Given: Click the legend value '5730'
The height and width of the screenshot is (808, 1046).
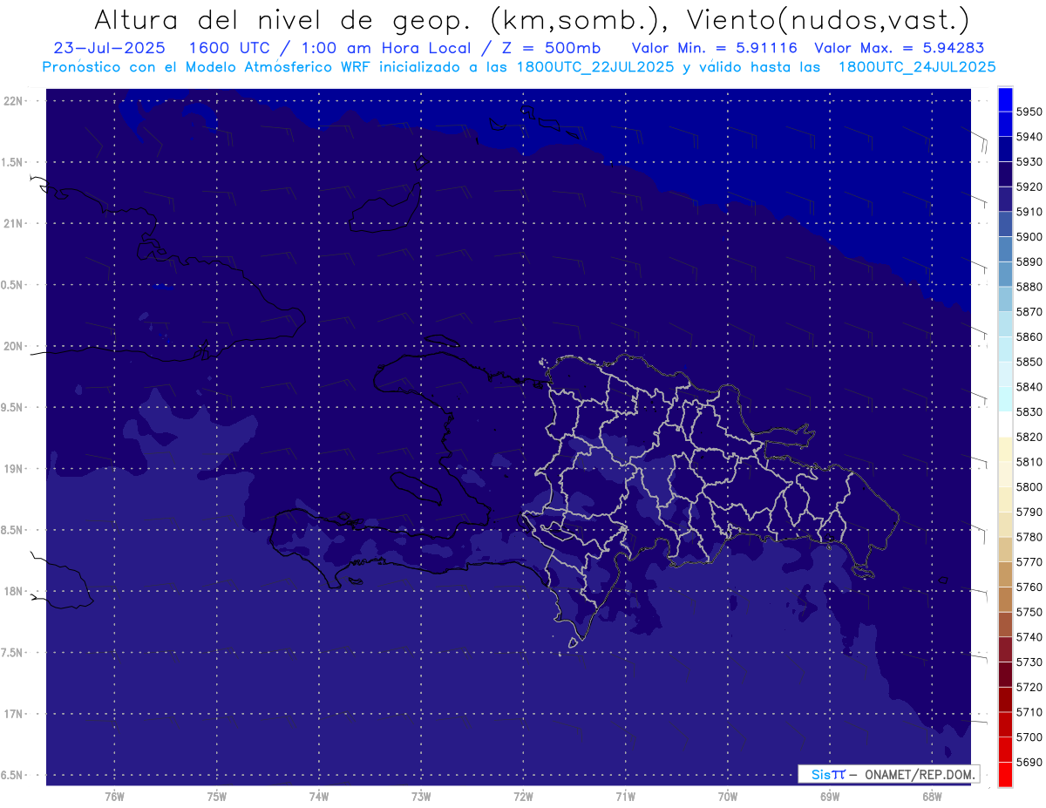Looking at the screenshot, I should 1029,662.
